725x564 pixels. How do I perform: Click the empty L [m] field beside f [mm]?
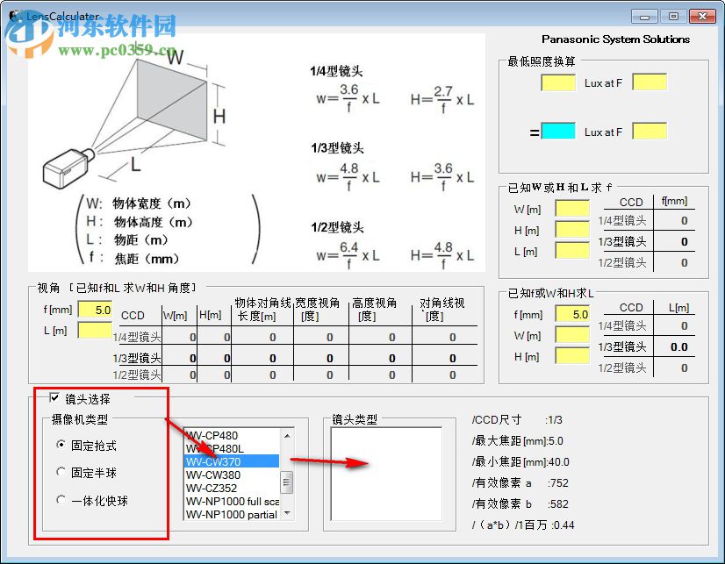pyautogui.click(x=97, y=330)
